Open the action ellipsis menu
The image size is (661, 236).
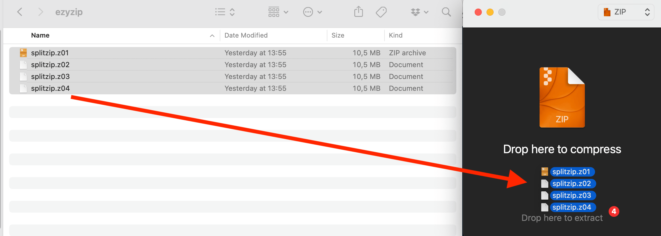(x=312, y=12)
